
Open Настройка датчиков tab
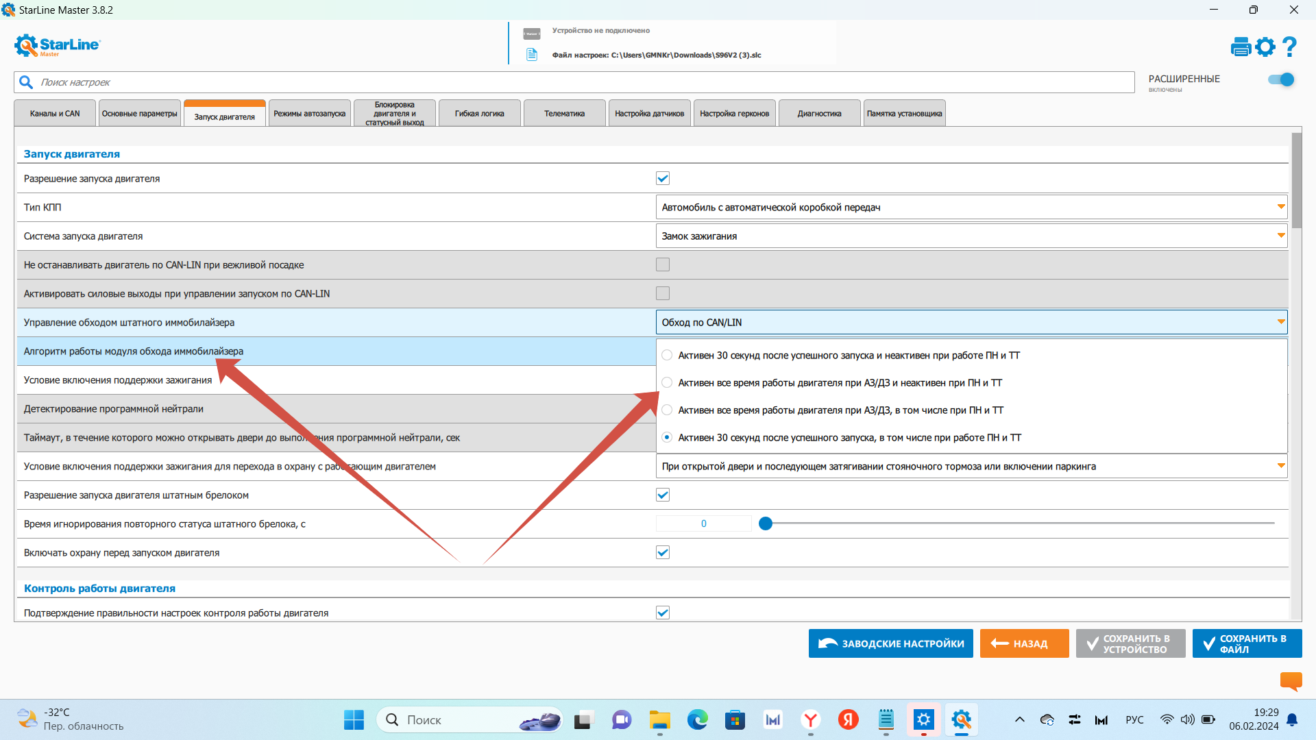(650, 114)
